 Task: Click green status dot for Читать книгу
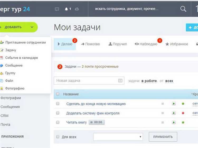pos(183,122)
